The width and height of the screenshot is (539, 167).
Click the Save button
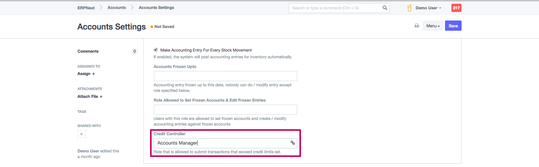point(453,26)
